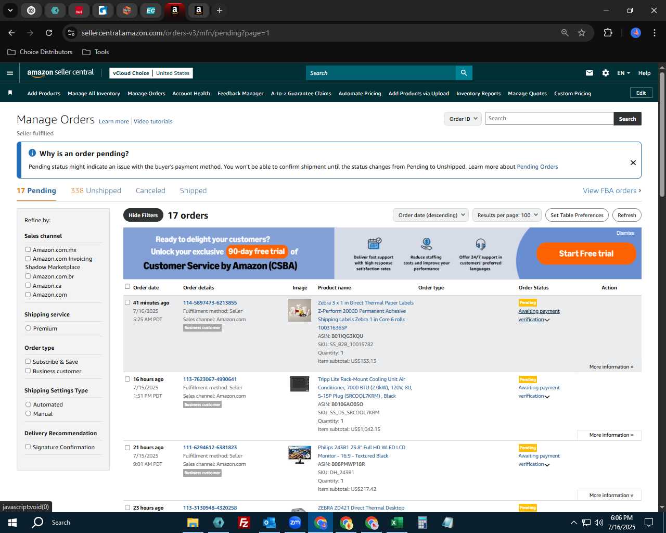Open the tab search dropdown arrow

coord(10,10)
